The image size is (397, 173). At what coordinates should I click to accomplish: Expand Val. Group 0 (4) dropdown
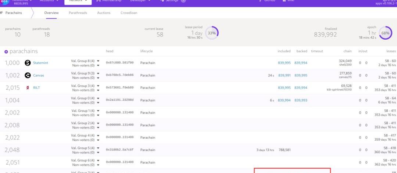(x=98, y=98)
